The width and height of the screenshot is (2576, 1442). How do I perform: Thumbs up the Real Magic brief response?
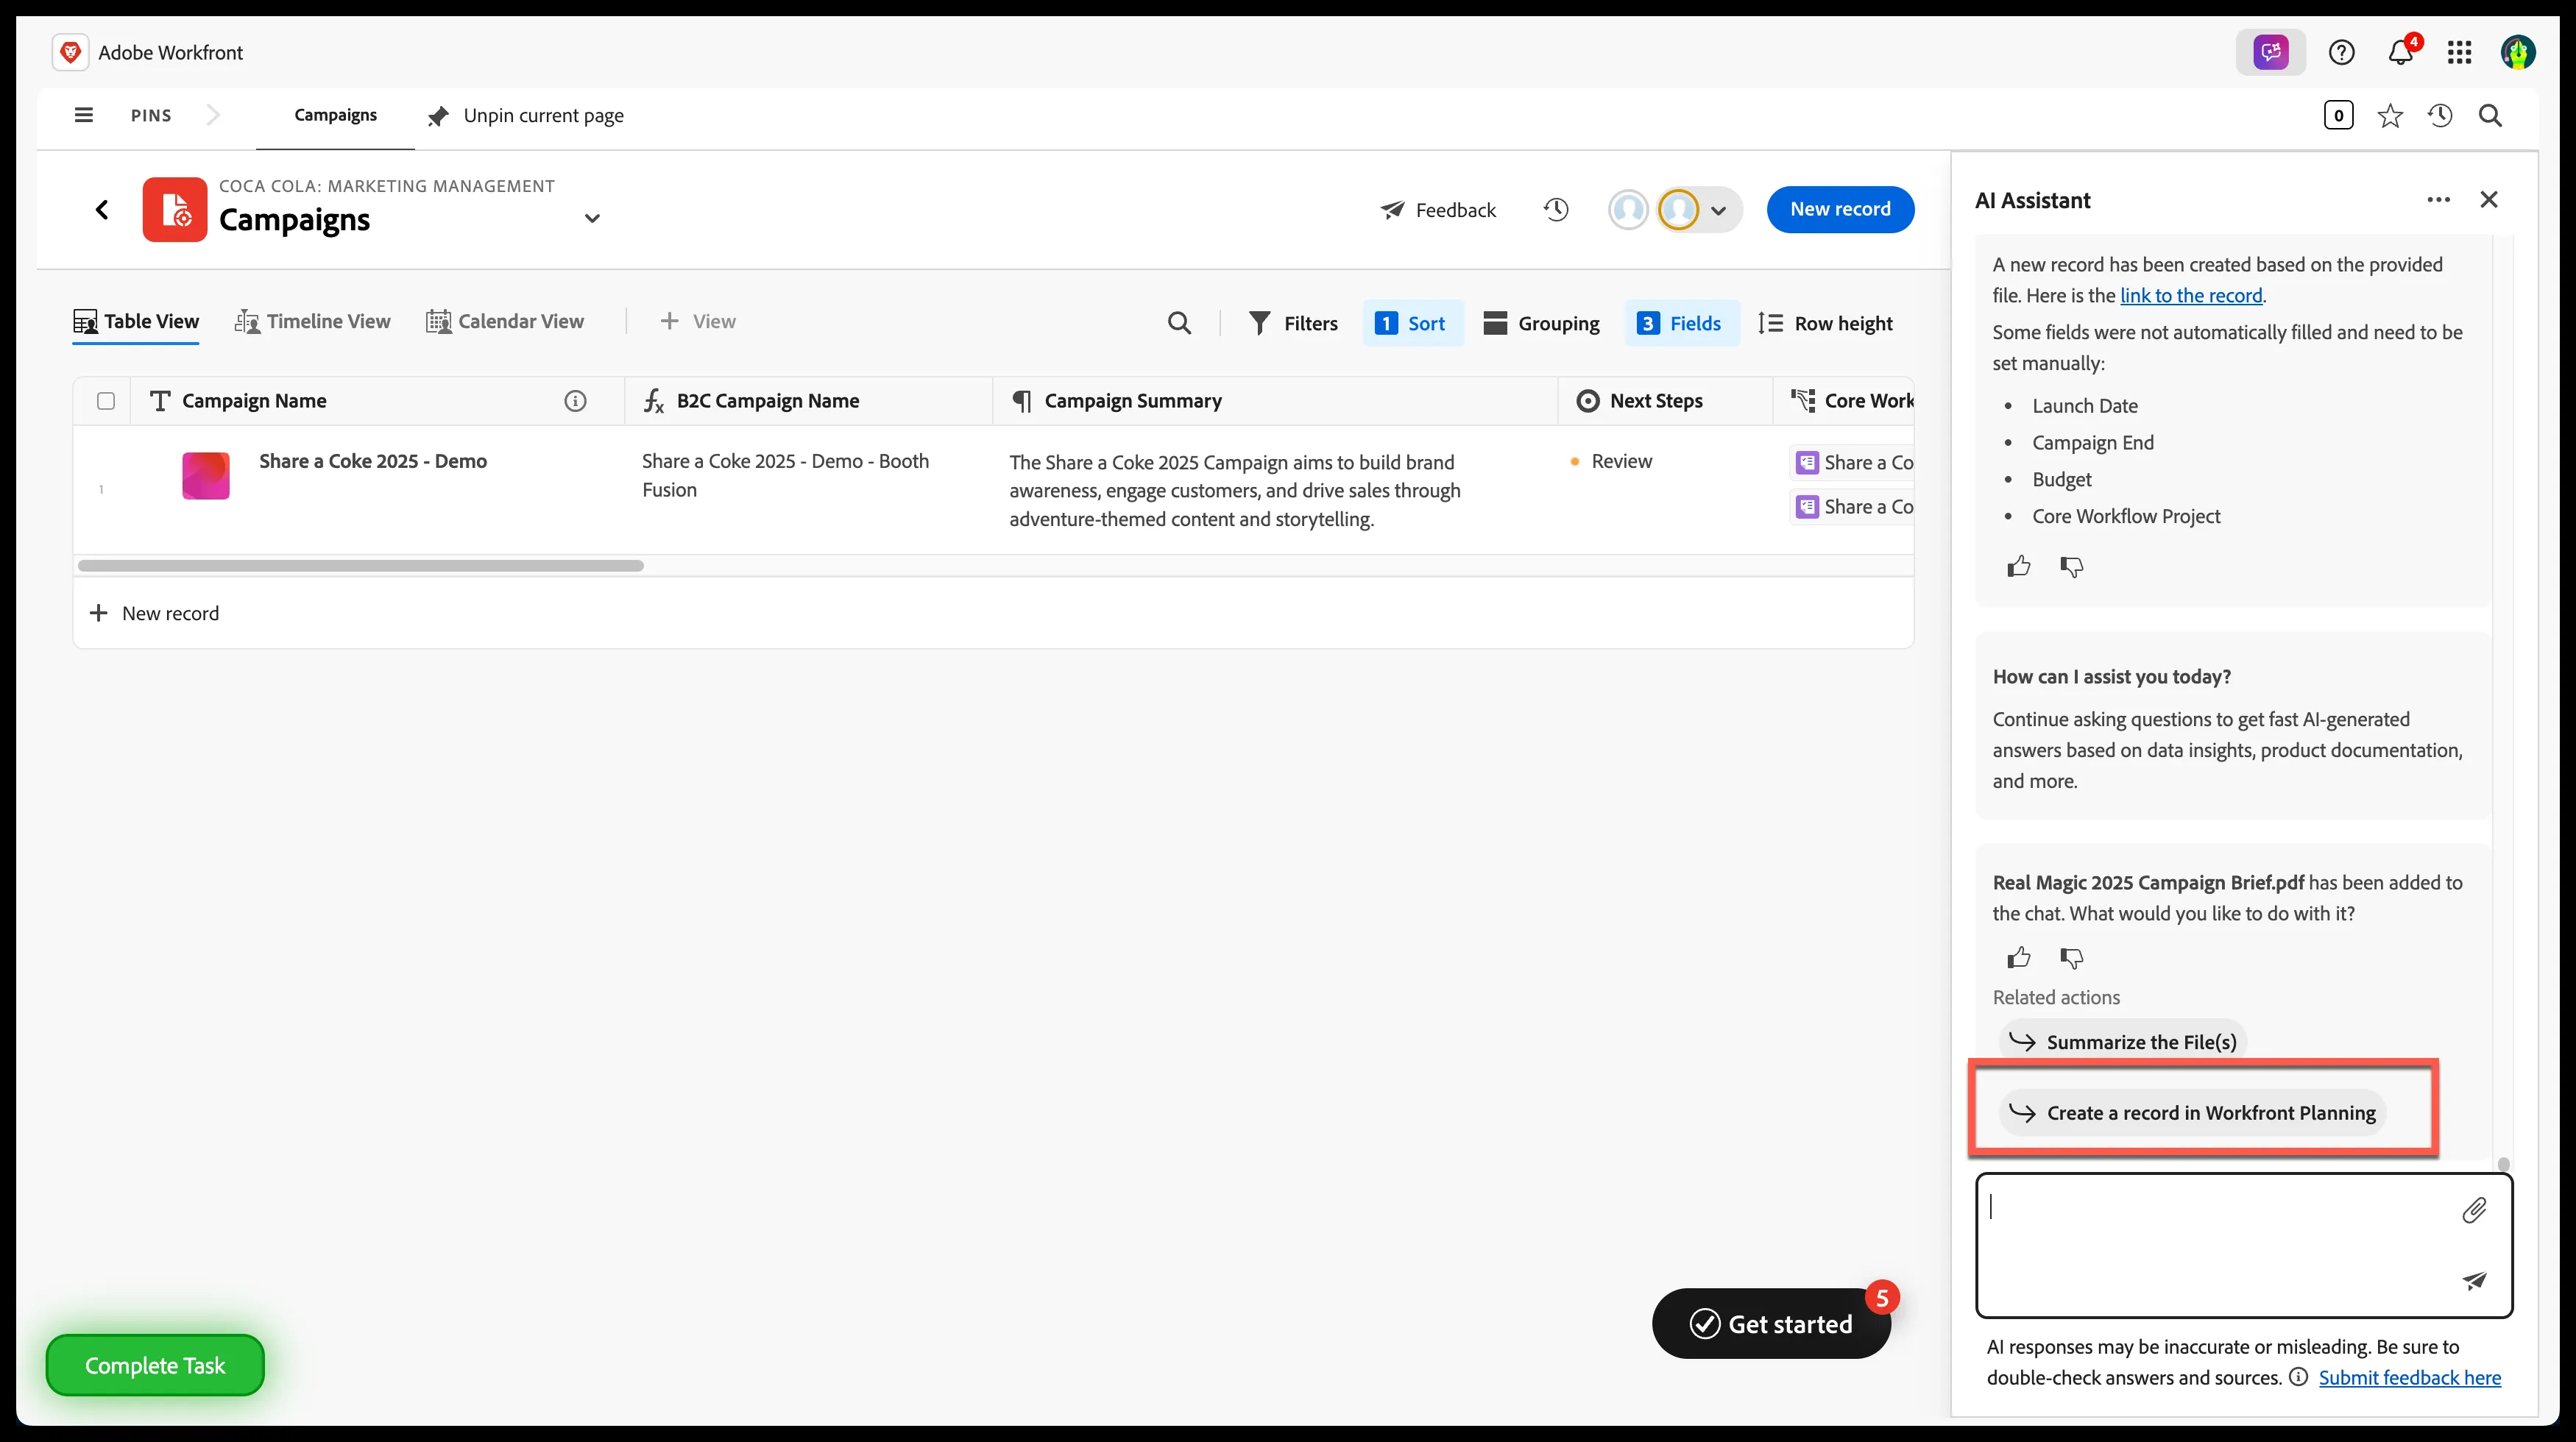point(2018,957)
